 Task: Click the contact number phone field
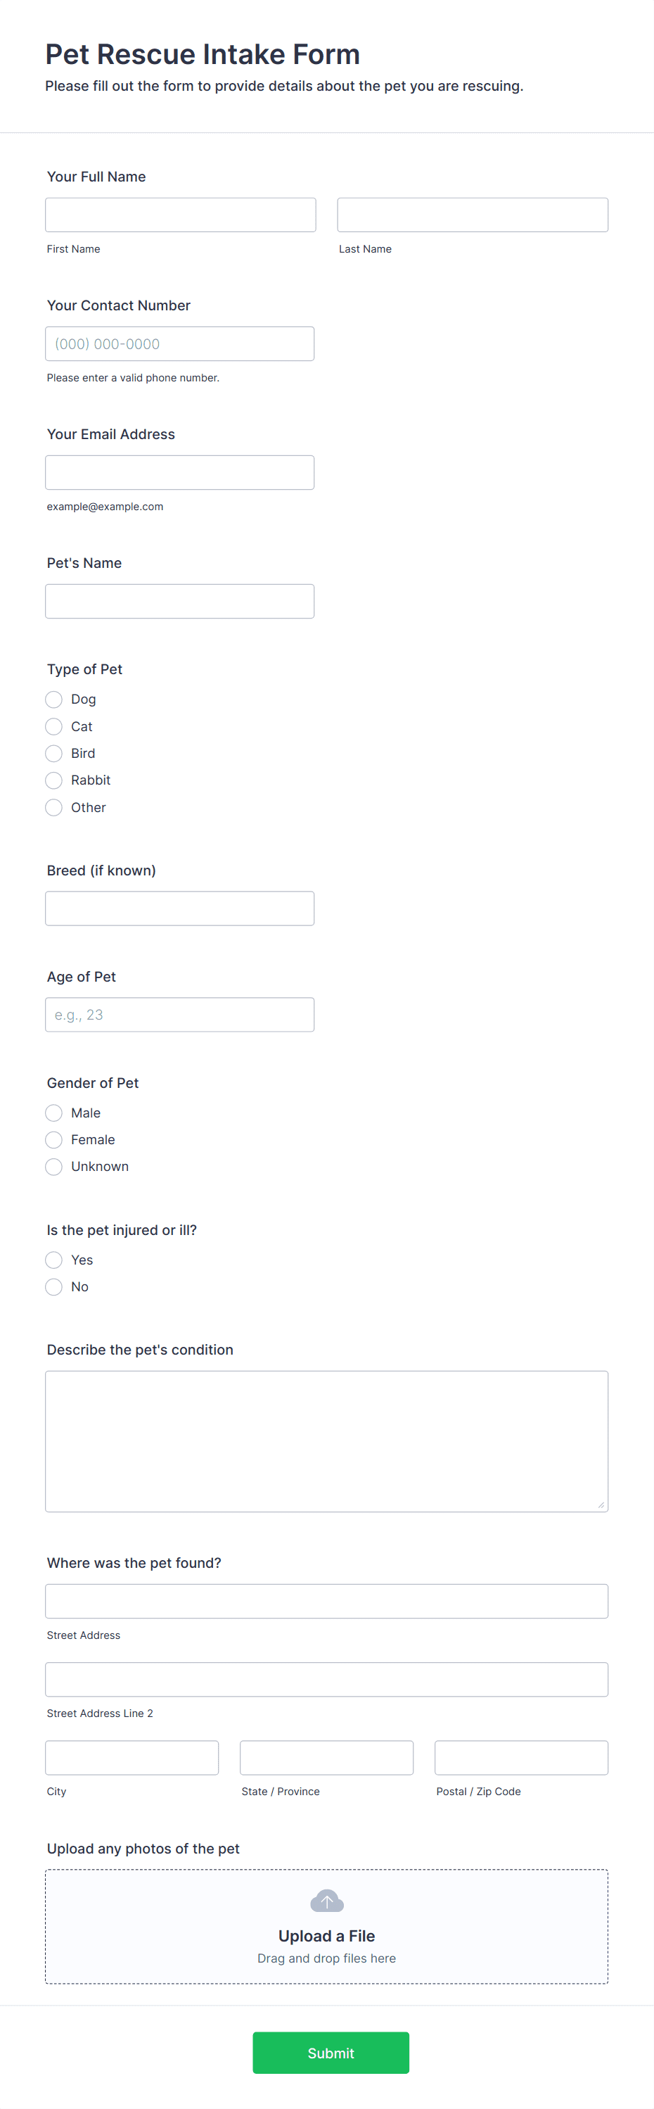pyautogui.click(x=180, y=343)
